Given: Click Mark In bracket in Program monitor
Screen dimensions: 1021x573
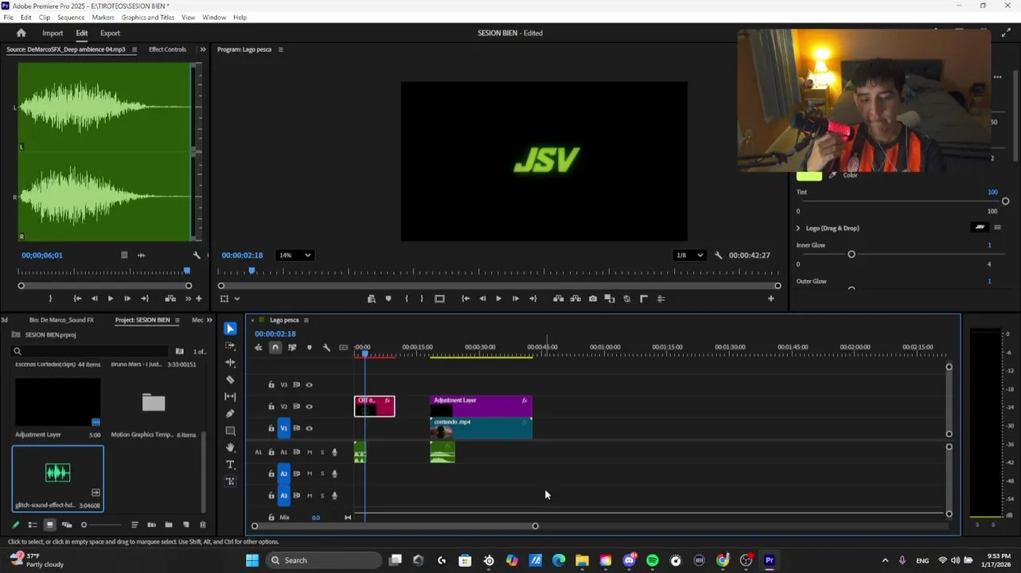Looking at the screenshot, I should tap(407, 298).
